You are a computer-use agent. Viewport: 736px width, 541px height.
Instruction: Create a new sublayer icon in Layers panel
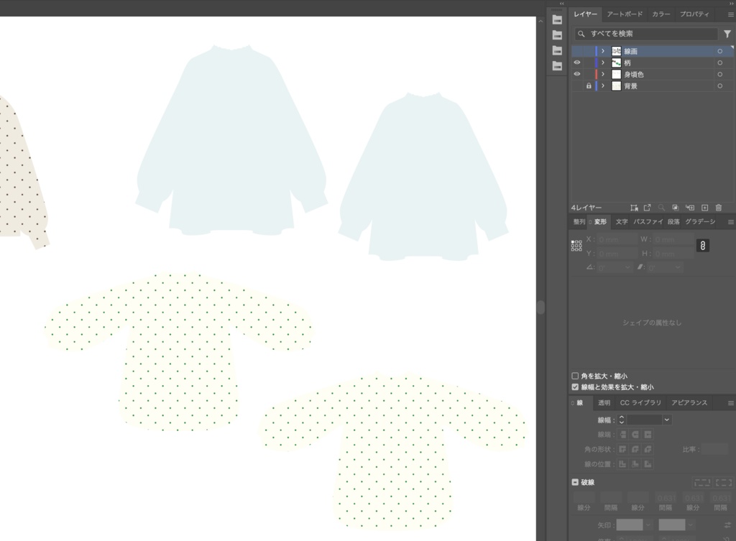tap(689, 208)
